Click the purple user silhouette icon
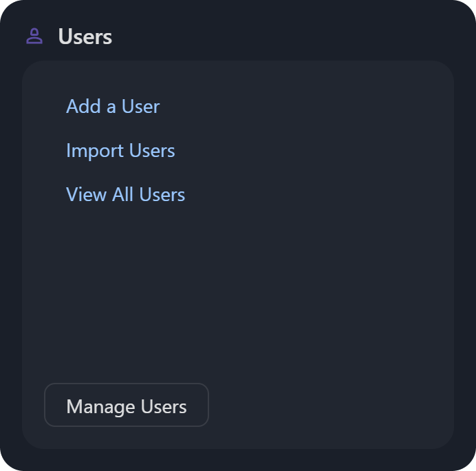Screen dimensions: 476x471 click(x=34, y=36)
